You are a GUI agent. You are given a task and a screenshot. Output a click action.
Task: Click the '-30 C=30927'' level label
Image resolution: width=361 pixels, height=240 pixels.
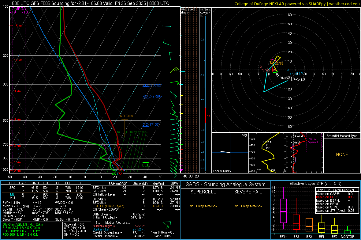point(152,86)
